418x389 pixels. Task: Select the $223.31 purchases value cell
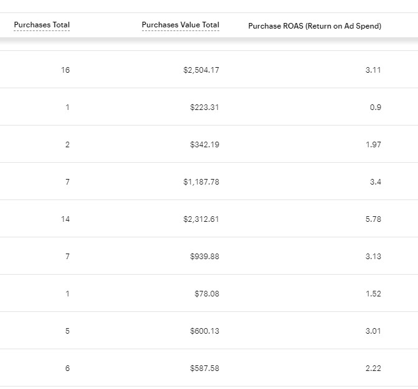click(204, 108)
